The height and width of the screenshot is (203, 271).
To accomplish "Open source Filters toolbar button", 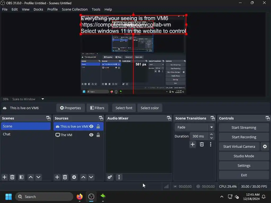I will (x=97, y=108).
